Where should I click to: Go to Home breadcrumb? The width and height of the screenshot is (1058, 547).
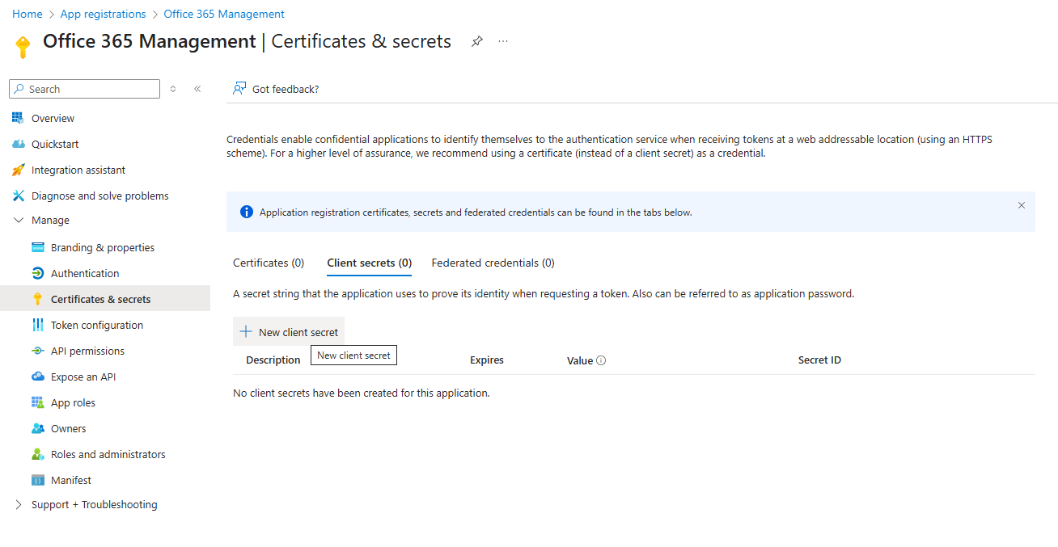click(28, 14)
